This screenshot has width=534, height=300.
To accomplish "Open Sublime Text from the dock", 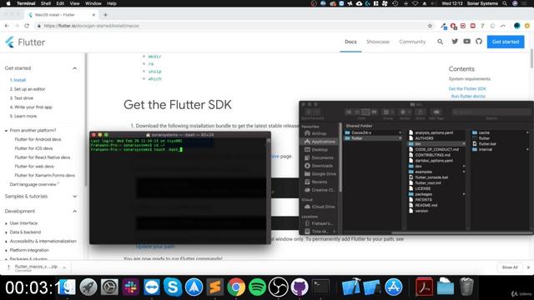I will pos(215,287).
